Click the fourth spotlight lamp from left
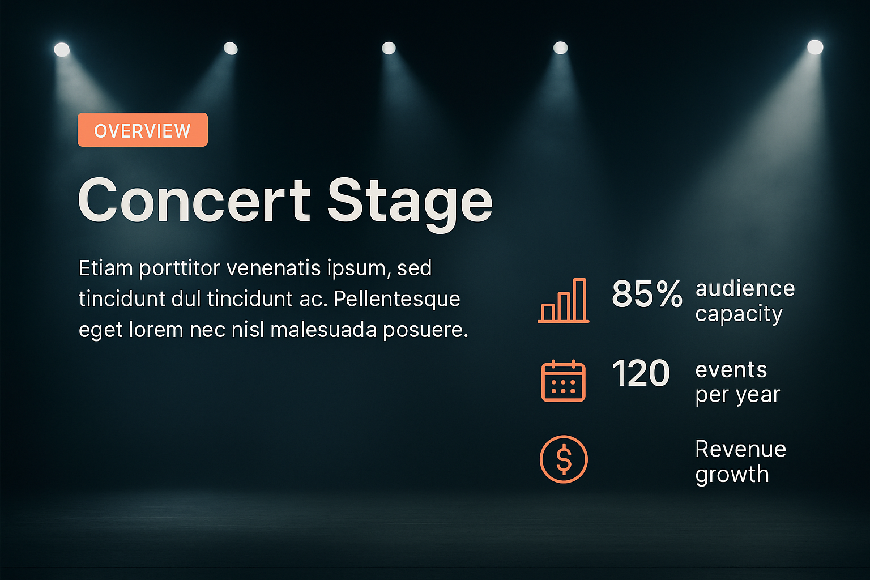Viewport: 870px width, 580px height. (560, 48)
